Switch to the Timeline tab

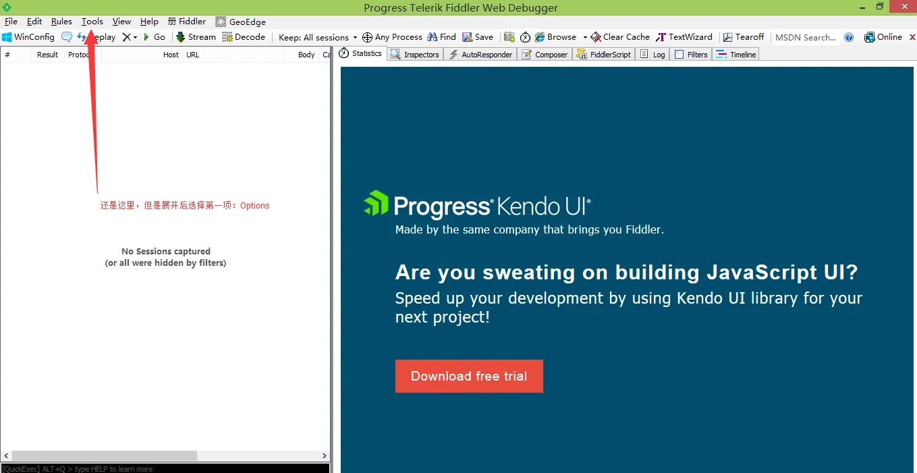pyautogui.click(x=736, y=55)
